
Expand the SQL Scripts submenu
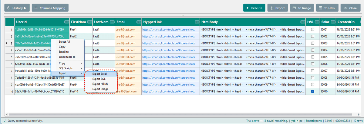67,68
